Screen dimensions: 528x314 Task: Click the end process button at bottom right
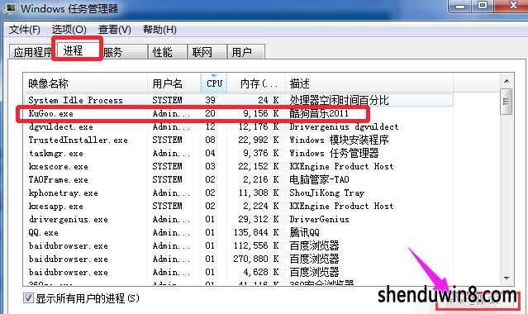[x=478, y=302]
